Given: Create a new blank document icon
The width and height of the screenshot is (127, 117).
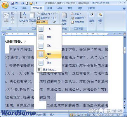Looking at the screenshot, I should point(27,3).
